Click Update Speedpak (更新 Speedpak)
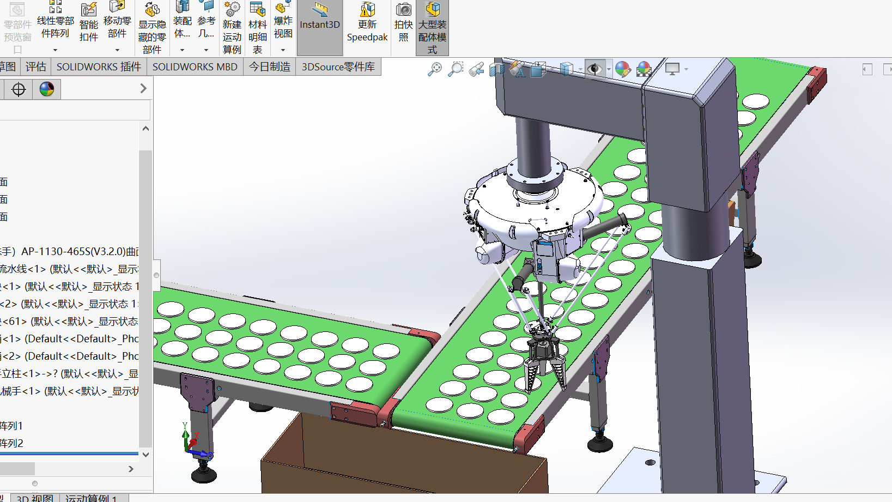 click(367, 23)
